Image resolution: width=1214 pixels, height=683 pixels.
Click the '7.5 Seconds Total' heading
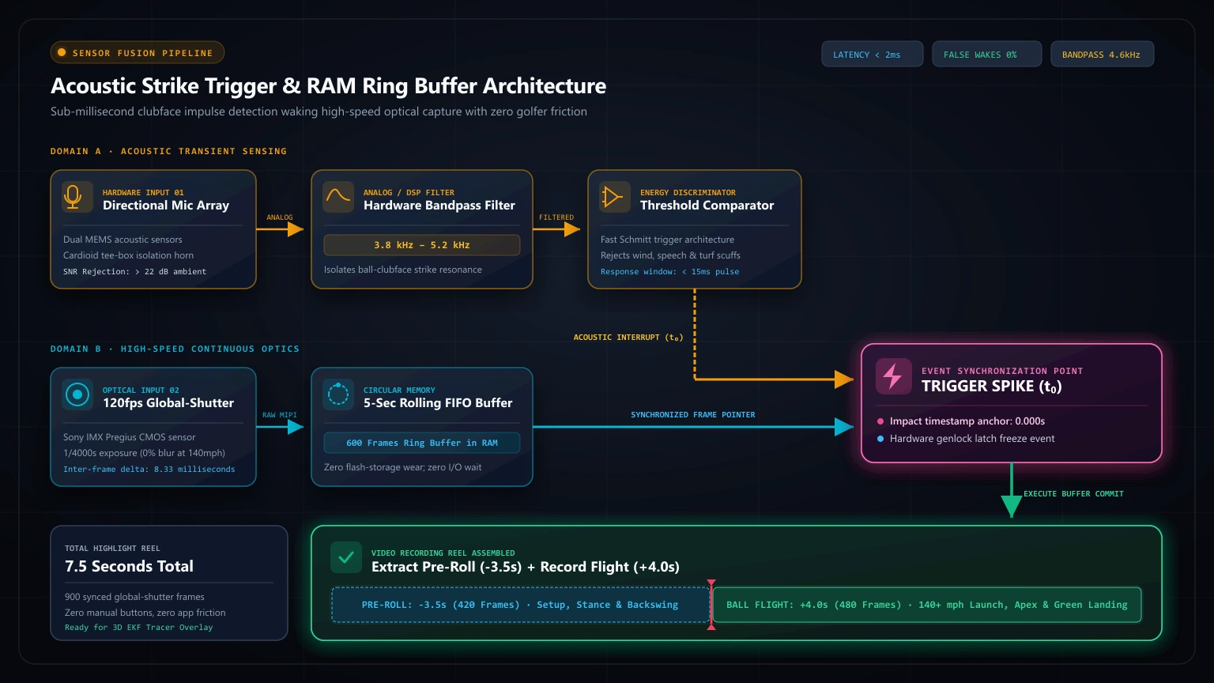(129, 566)
